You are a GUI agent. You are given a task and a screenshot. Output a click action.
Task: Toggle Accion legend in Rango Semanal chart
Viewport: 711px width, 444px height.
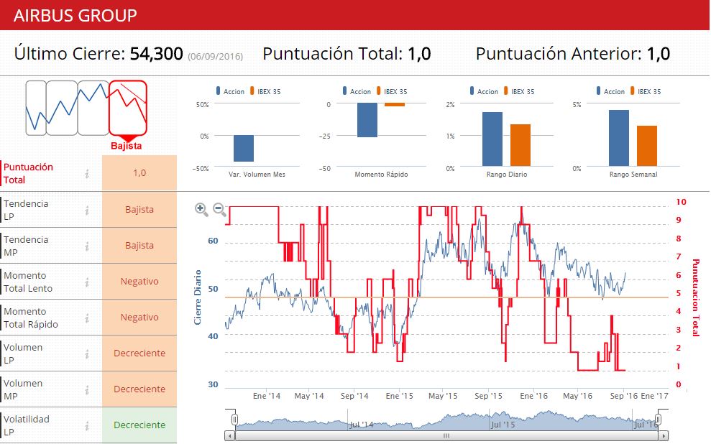(x=610, y=91)
